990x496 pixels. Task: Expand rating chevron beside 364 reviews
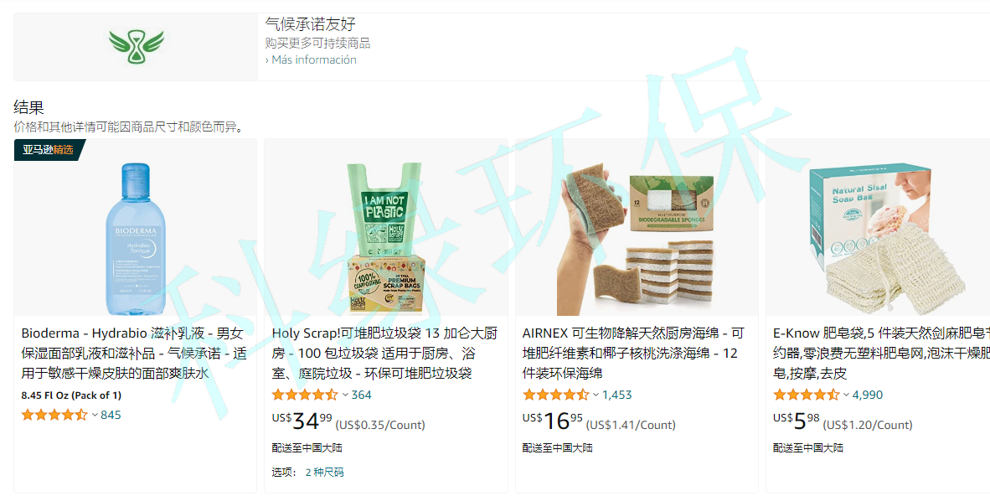pyautogui.click(x=345, y=395)
